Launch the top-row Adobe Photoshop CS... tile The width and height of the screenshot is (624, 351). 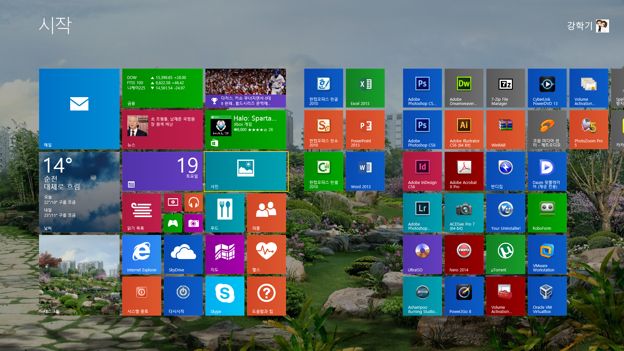coord(422,88)
